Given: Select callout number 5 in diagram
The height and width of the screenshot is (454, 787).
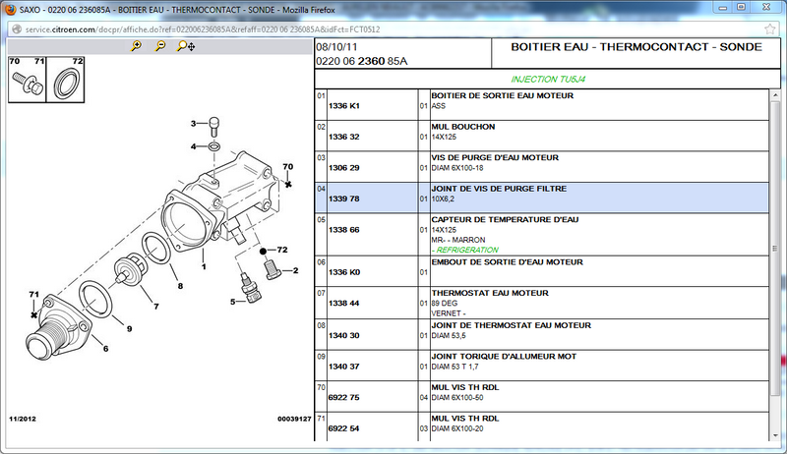Looking at the screenshot, I should [x=233, y=302].
